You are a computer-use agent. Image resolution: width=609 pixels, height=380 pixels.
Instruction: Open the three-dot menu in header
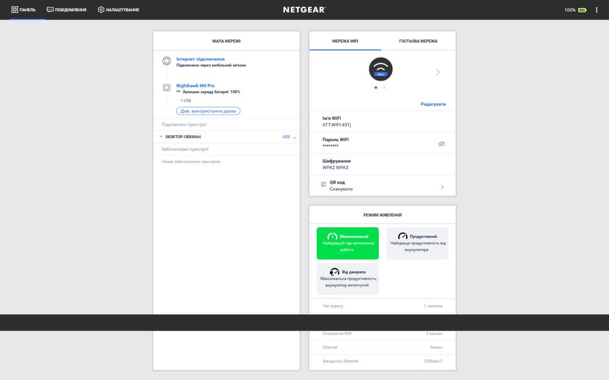point(597,10)
